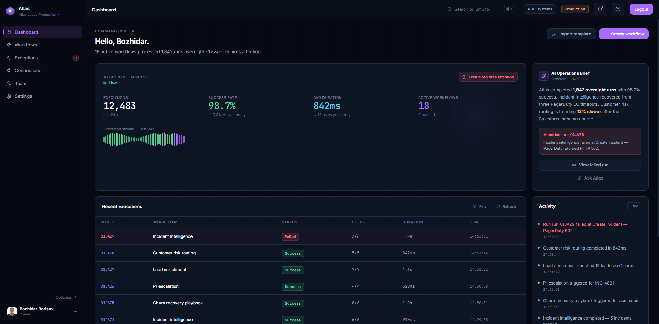Toggle the Live activity feed indicator
The height and width of the screenshot is (324, 659).
point(634,206)
